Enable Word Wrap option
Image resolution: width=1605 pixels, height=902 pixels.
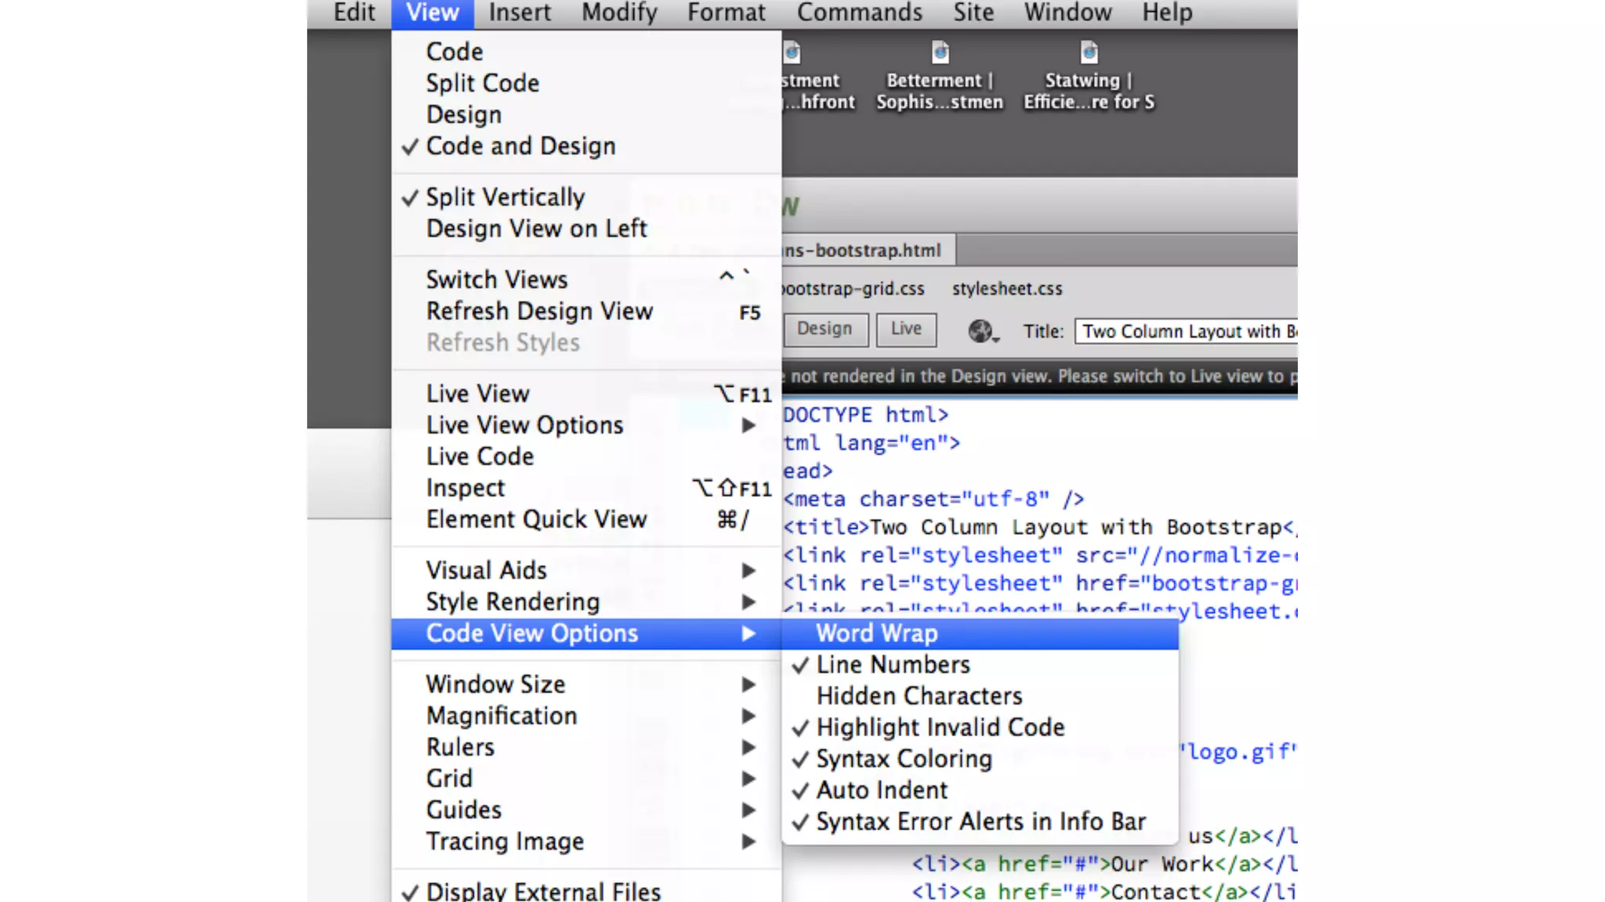click(877, 633)
